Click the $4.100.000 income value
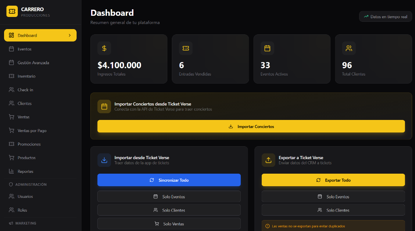The width and height of the screenshot is (415, 231). click(x=120, y=65)
